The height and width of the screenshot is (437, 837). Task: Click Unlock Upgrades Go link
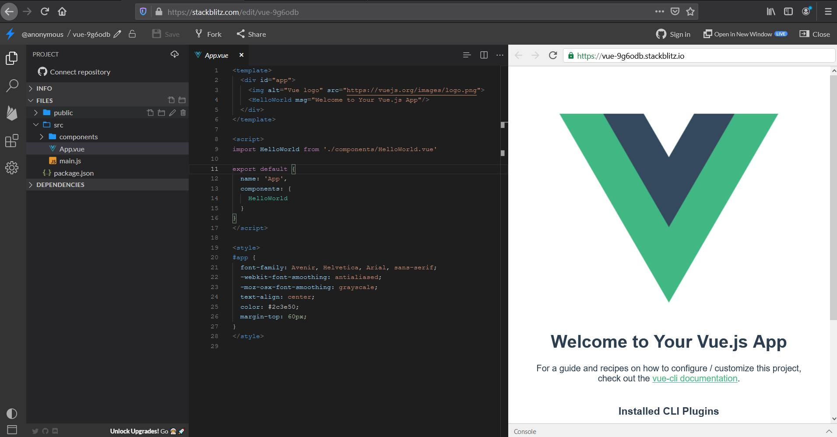pyautogui.click(x=147, y=431)
